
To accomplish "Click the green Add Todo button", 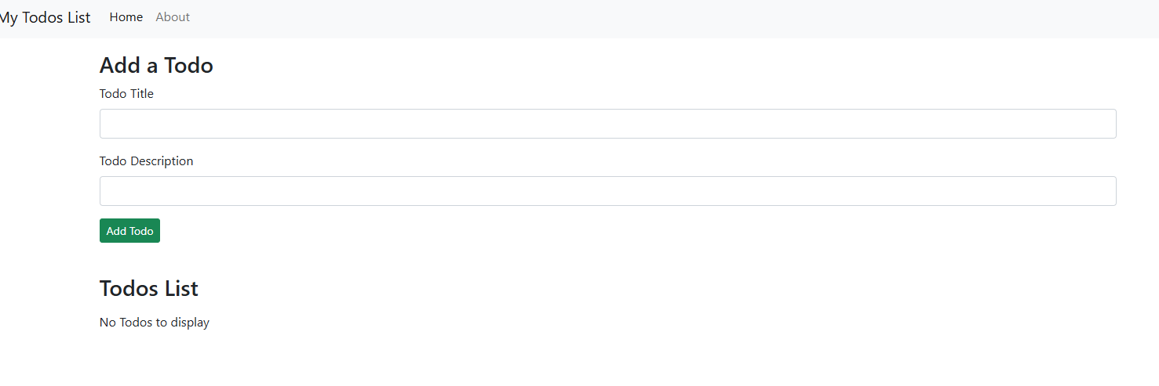I will click(129, 230).
